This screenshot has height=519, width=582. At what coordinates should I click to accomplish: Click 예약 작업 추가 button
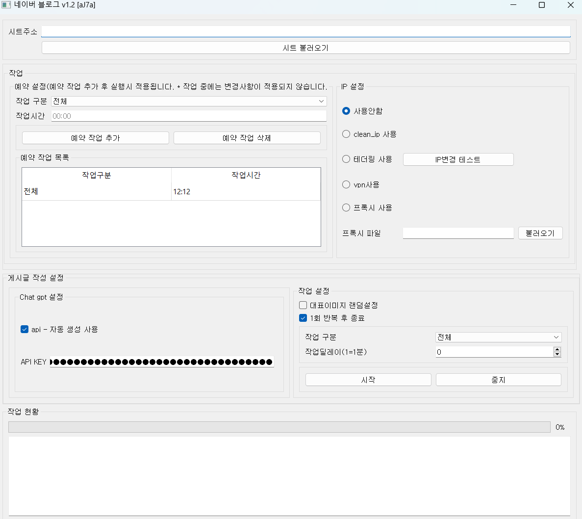96,138
